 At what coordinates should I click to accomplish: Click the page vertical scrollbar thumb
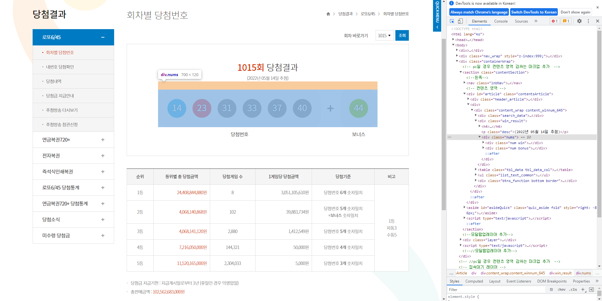pyautogui.click(x=444, y=124)
